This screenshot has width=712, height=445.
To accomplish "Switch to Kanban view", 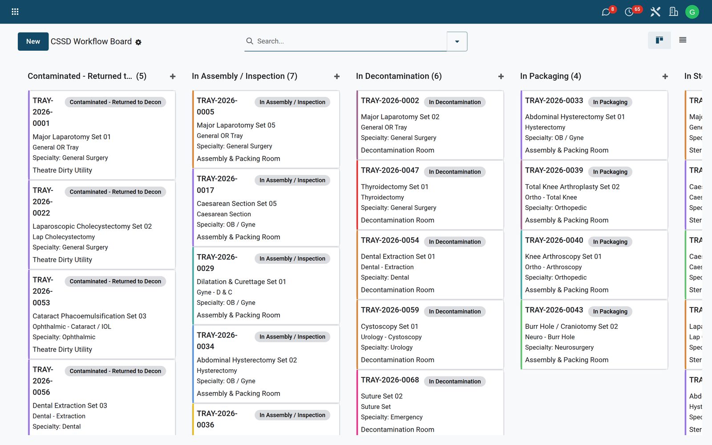I will (659, 40).
